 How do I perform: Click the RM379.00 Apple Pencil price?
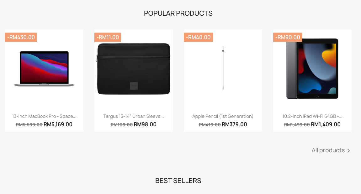tap(234, 124)
